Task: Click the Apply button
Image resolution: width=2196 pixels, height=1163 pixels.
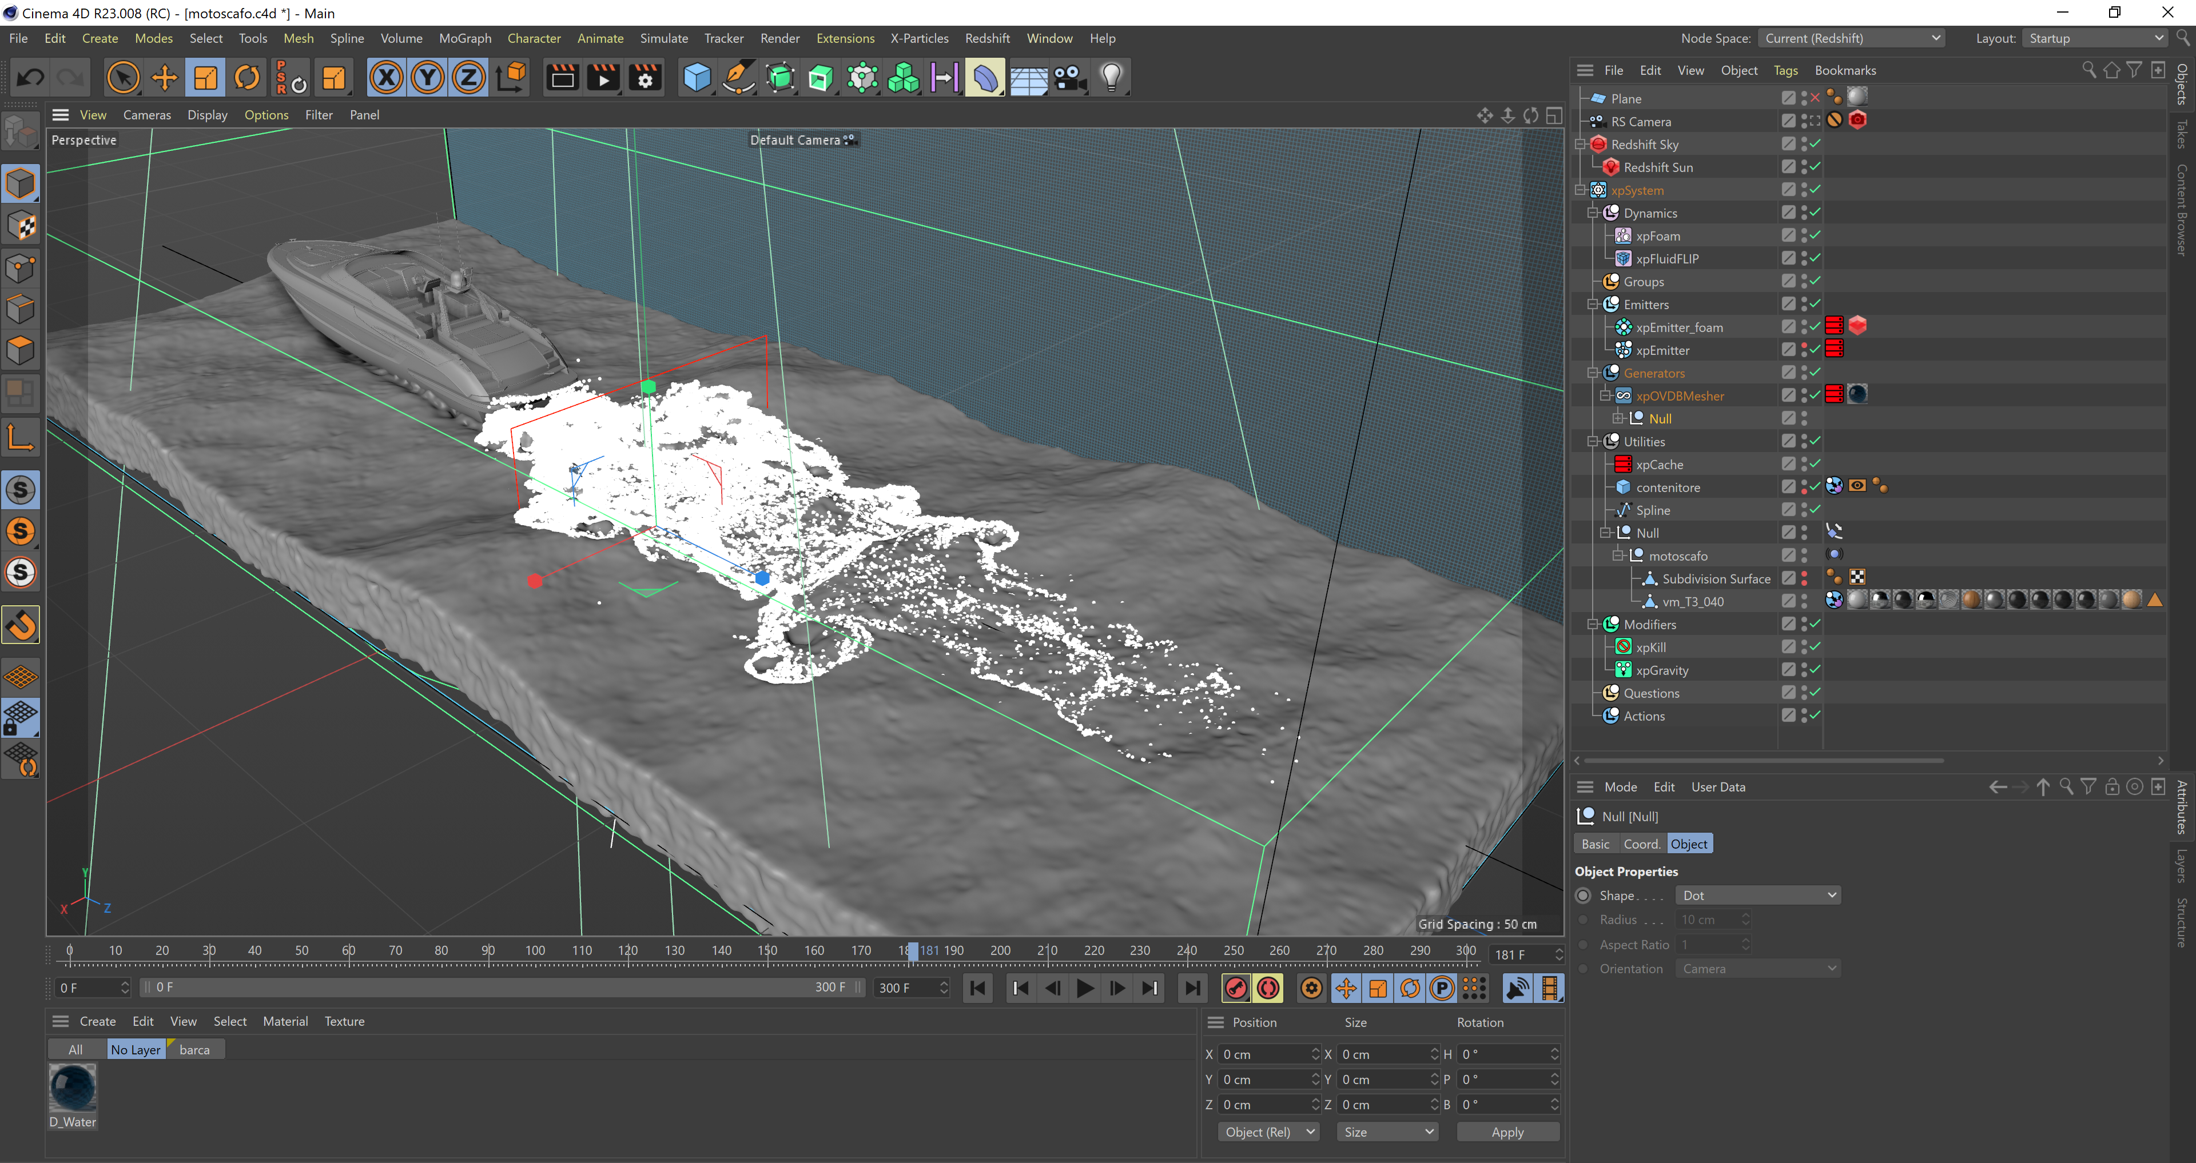Action: tap(1506, 1132)
